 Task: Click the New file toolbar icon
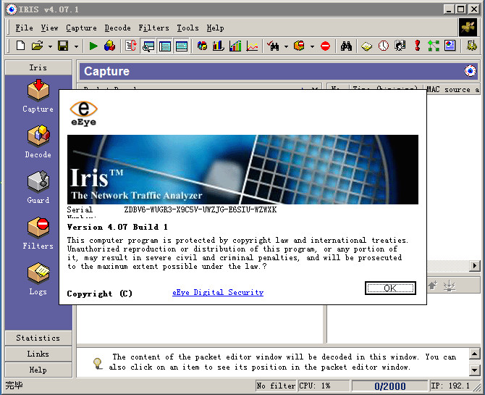coord(20,46)
